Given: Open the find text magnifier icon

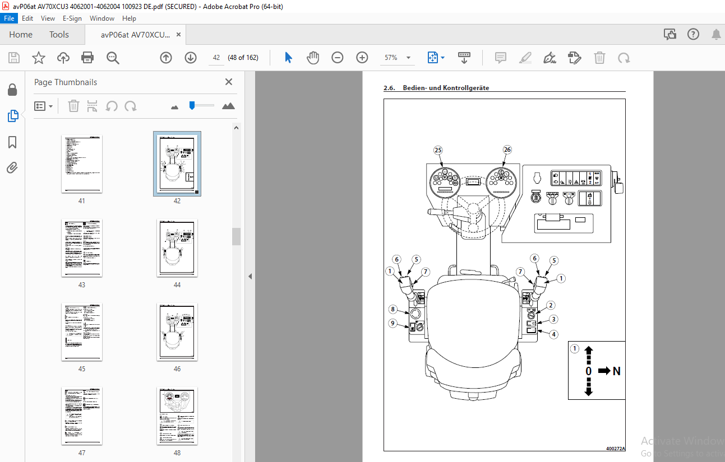Looking at the screenshot, I should [113, 58].
